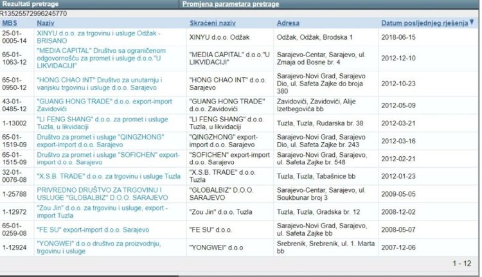The image size is (482, 277).
Task: Click date 2009-05-05
Action: 398,194
